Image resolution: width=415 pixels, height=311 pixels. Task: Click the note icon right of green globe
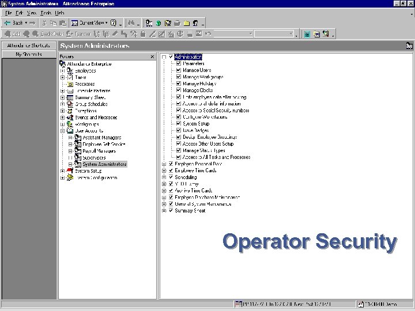point(168,23)
